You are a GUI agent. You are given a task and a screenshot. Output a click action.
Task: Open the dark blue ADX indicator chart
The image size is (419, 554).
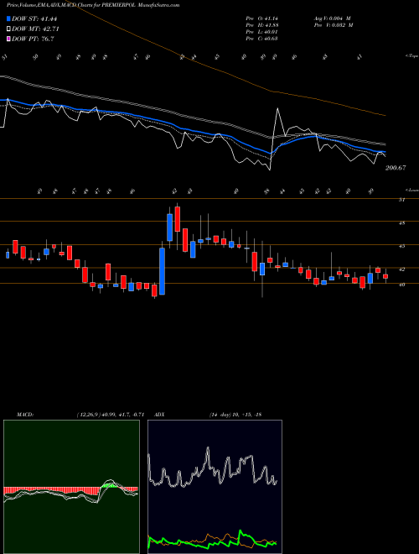(215, 487)
